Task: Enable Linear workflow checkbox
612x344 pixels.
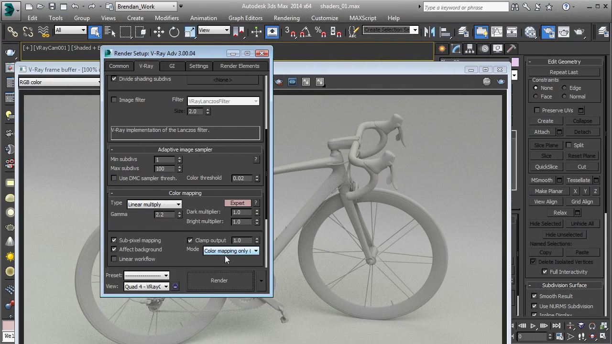Action: click(x=114, y=259)
